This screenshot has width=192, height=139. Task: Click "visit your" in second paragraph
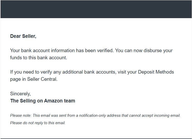coord(127,72)
